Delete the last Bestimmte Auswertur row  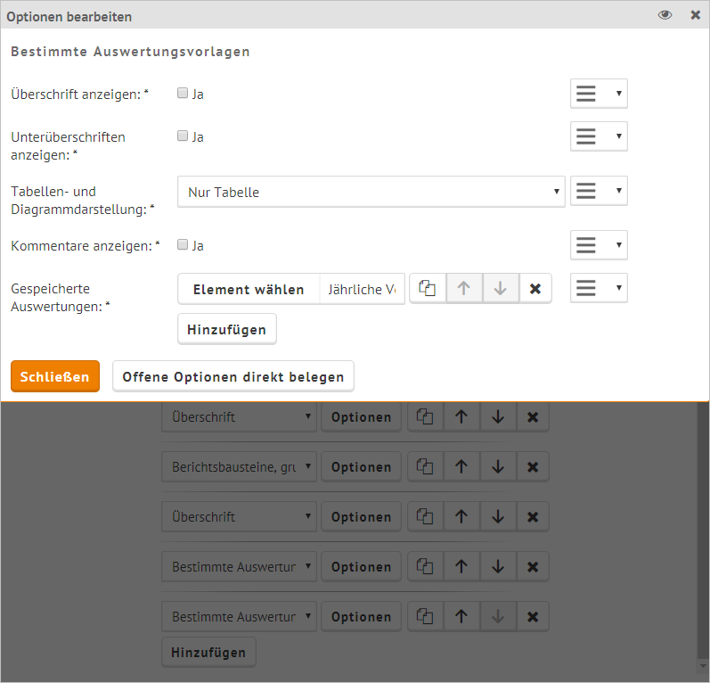tap(533, 616)
